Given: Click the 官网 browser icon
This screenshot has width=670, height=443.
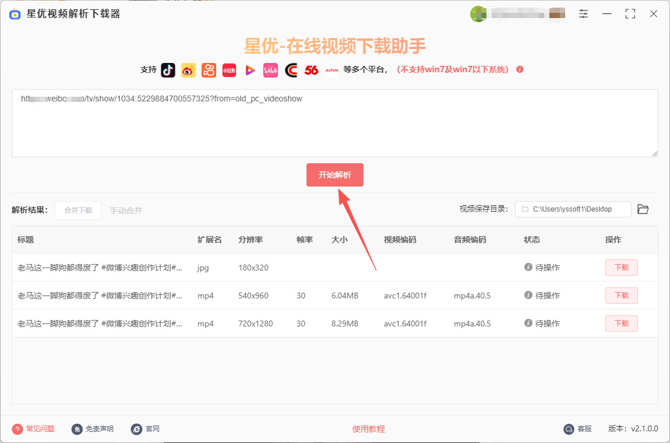Looking at the screenshot, I should point(136,429).
